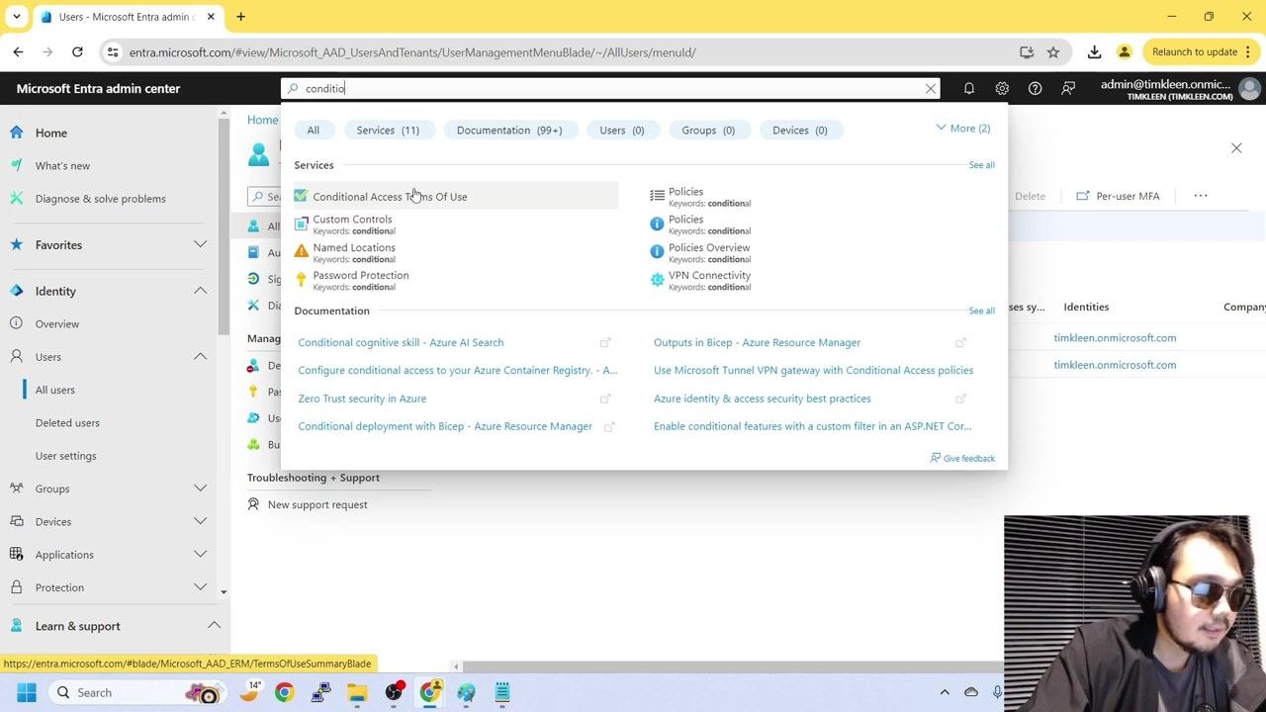Expand More (2) filter options
This screenshot has width=1266, height=712.
962,129
